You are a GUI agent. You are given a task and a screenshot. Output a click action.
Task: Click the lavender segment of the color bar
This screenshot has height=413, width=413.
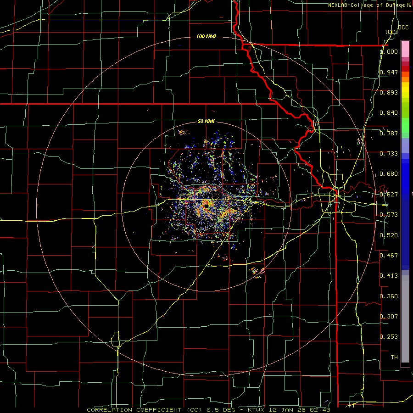pyautogui.click(x=405, y=145)
